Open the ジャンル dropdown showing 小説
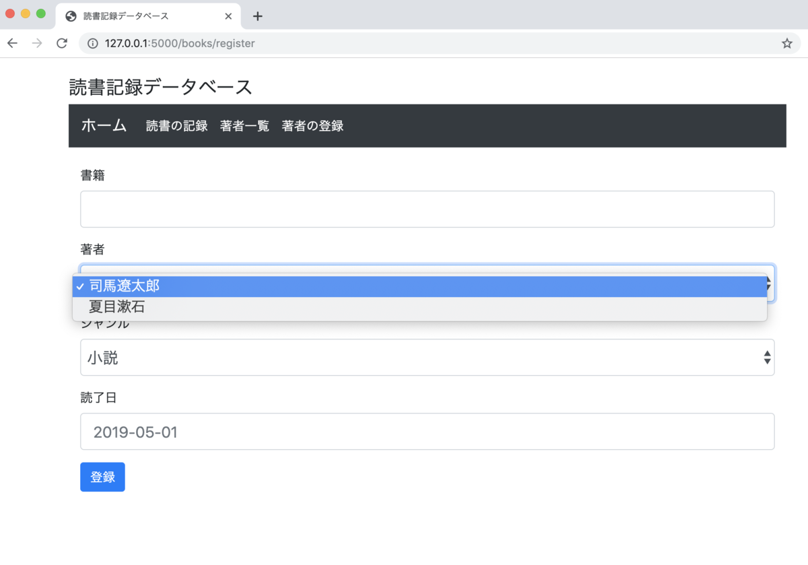808x565 pixels. (427, 357)
